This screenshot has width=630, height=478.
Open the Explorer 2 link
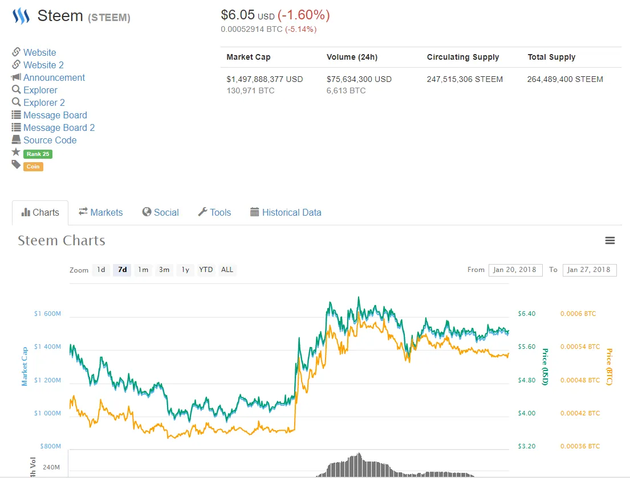pos(44,102)
